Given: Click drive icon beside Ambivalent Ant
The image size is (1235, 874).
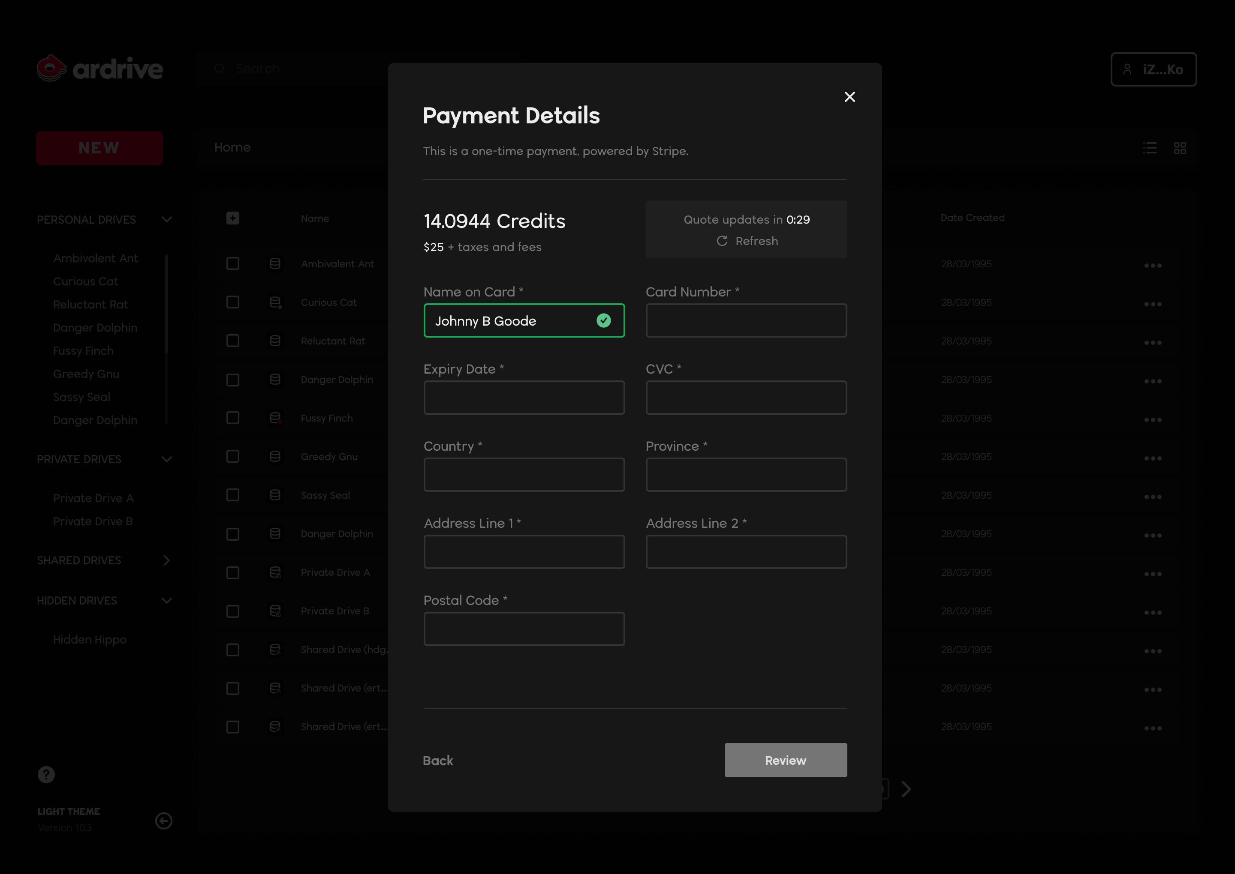Looking at the screenshot, I should (275, 264).
